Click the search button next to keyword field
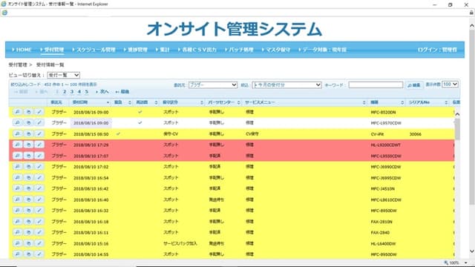This screenshot has height=267, width=475. pyautogui.click(x=414, y=85)
